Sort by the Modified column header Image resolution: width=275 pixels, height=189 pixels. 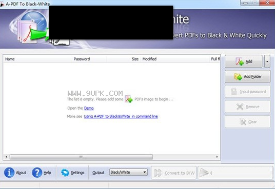click(175, 59)
